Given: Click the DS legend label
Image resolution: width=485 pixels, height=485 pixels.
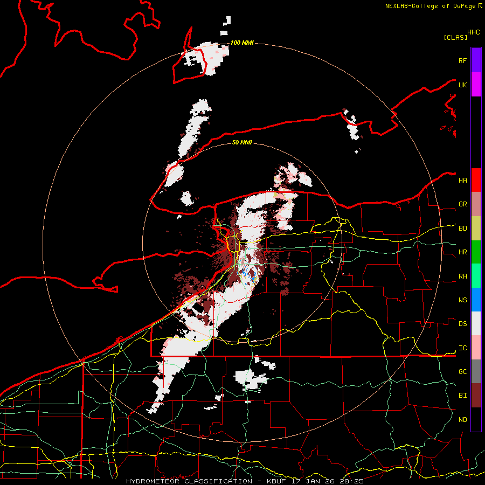Looking at the screenshot, I should (x=462, y=324).
